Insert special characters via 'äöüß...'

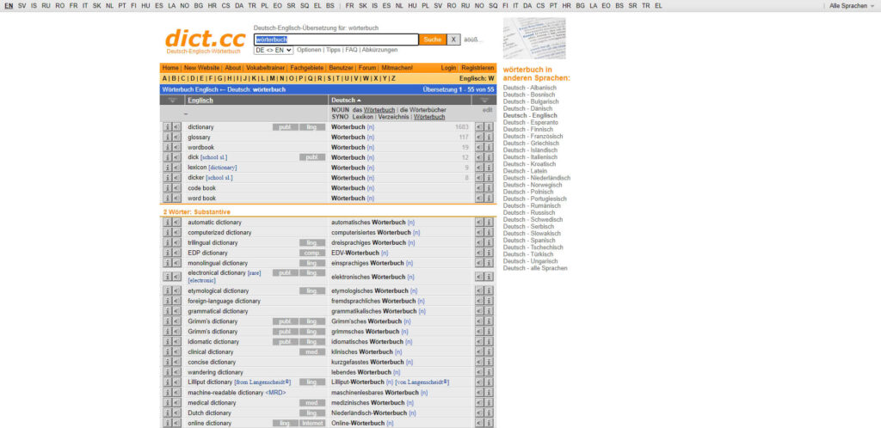tap(473, 40)
